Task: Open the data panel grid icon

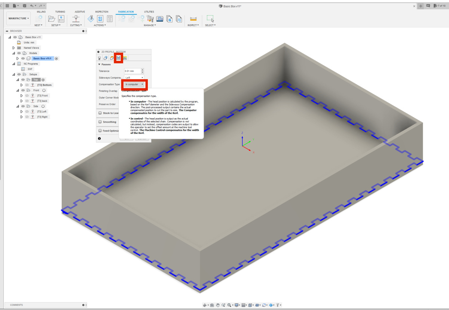Action: click(7, 6)
